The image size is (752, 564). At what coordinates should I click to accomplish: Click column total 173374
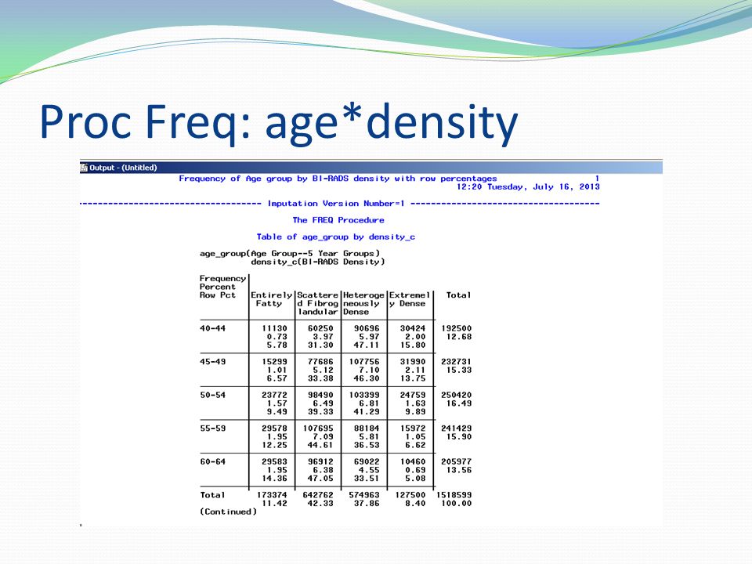pos(272,495)
